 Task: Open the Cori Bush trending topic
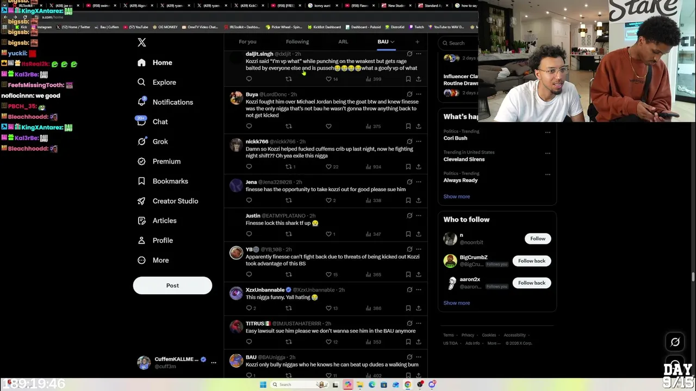[x=455, y=138]
